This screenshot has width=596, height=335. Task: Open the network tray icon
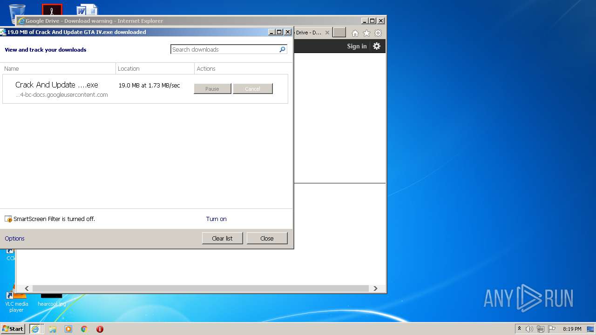[x=540, y=329]
